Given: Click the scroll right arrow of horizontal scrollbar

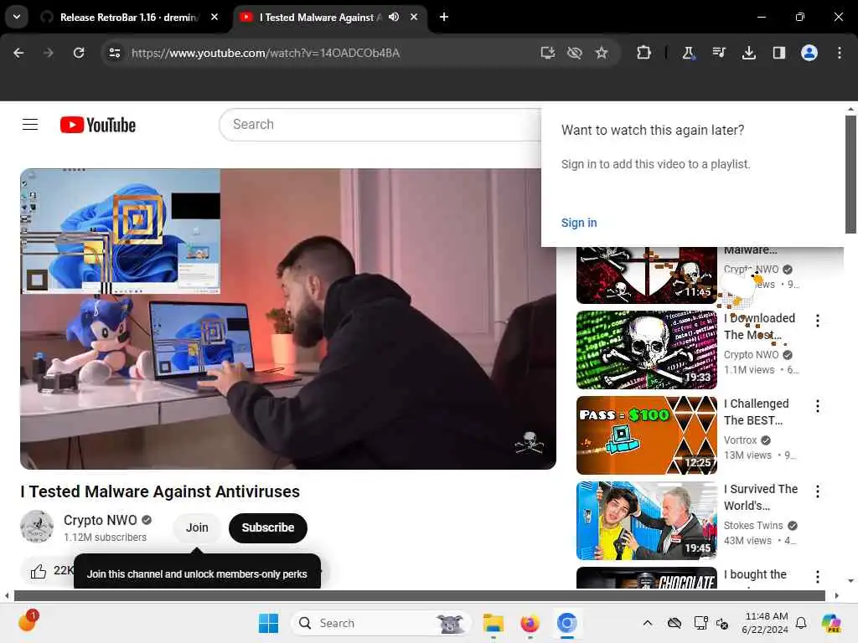Looking at the screenshot, I should click(837, 595).
